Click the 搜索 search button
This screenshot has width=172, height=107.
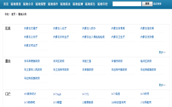(x=147, y=4)
